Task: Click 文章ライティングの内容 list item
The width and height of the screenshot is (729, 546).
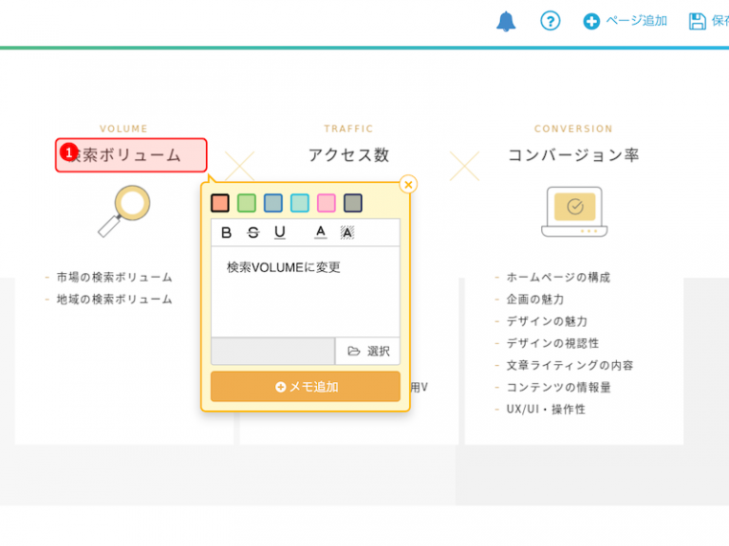Action: pos(570,365)
